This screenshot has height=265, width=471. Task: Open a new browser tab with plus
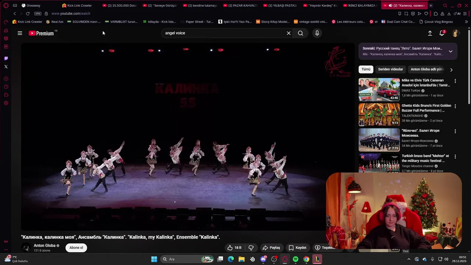pos(431,6)
